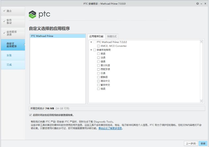Enable the 西班牙语 help checkbox
This screenshot has width=209, height=147.
(98, 69)
